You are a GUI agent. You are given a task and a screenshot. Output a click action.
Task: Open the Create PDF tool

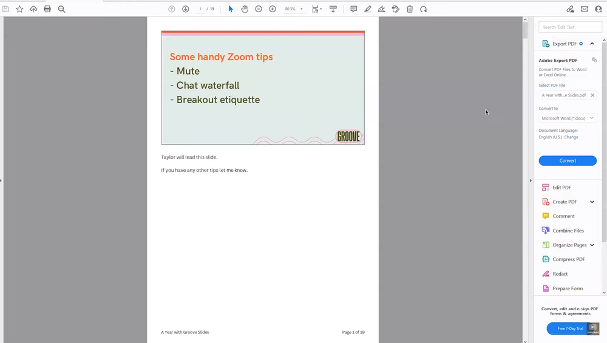tap(565, 202)
